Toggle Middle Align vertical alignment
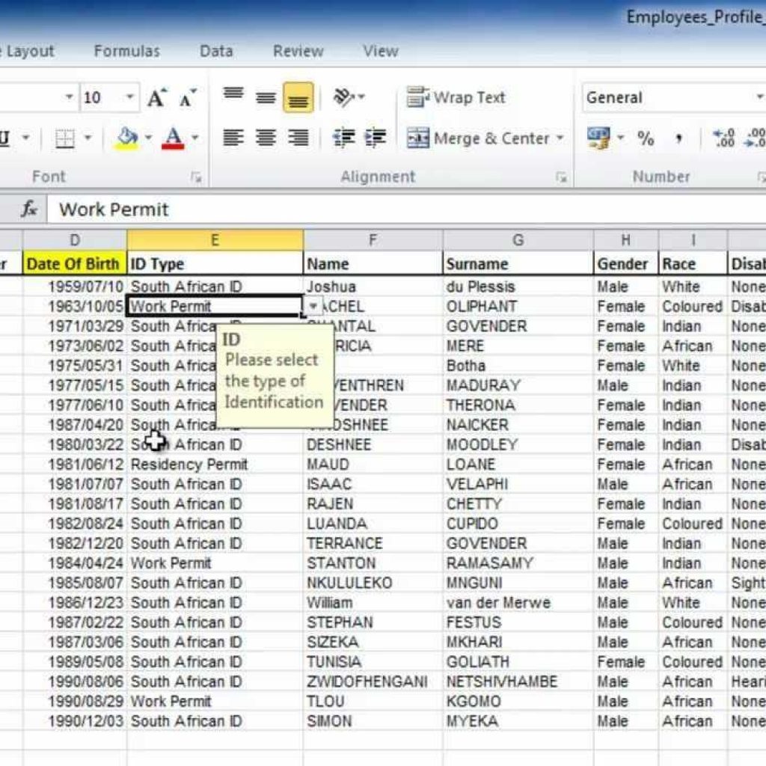Screen dimensions: 766x766 tap(266, 98)
